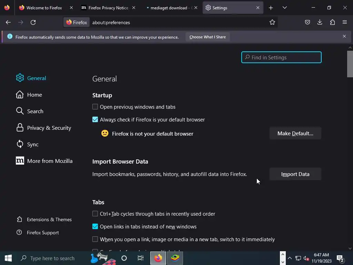Click the Firefox View icon

[7, 8]
